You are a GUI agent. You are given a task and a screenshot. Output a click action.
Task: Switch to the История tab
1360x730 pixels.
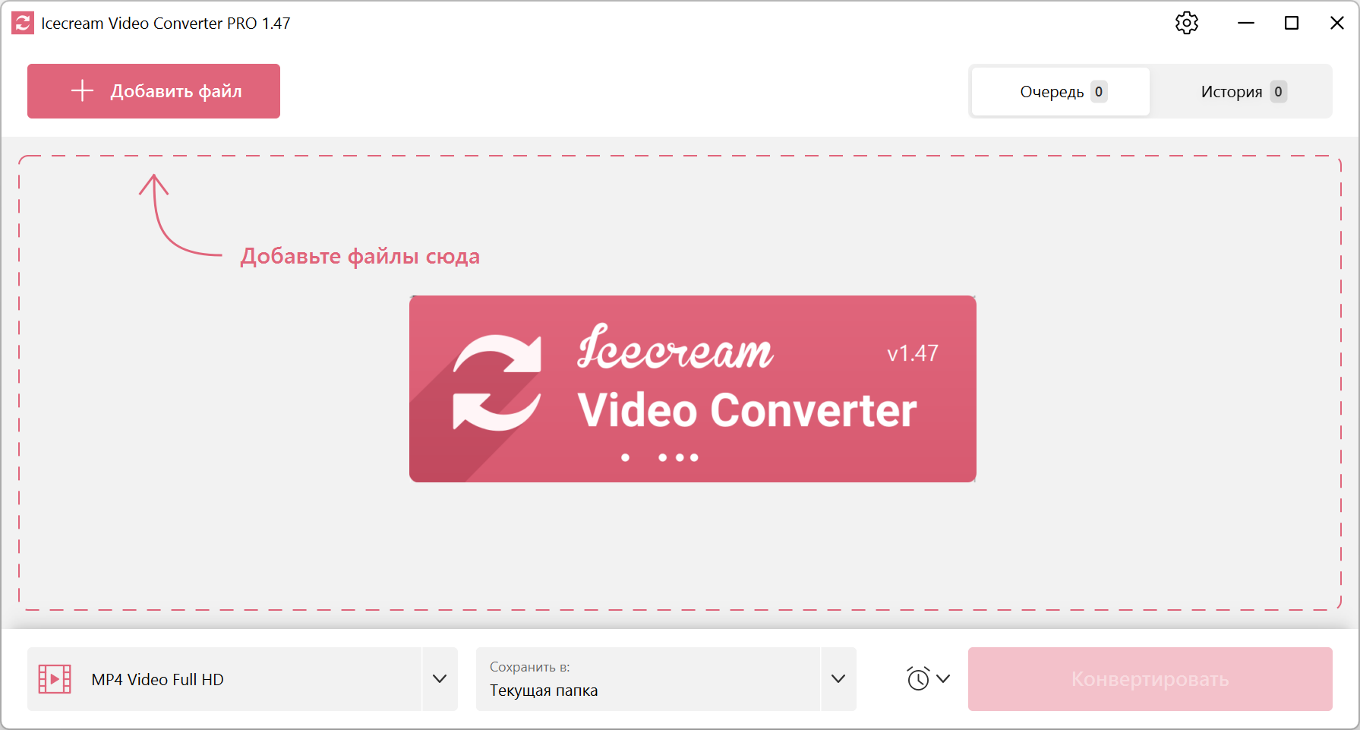(x=1242, y=91)
